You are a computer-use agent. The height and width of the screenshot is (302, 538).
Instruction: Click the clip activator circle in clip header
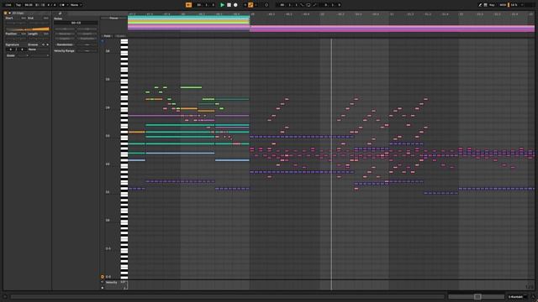(x=6, y=13)
